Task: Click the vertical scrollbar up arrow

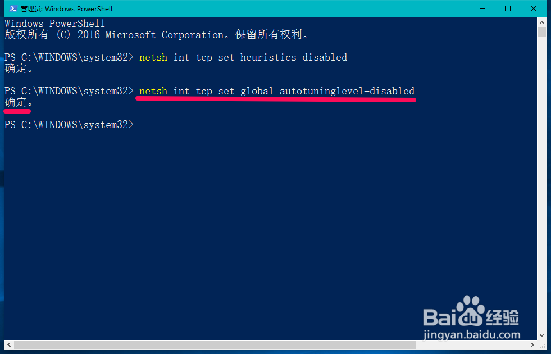Action: click(x=541, y=22)
